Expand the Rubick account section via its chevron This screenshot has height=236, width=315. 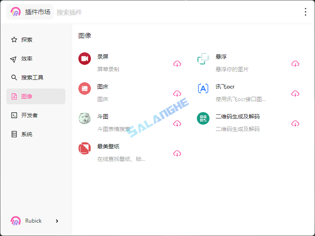(x=57, y=221)
